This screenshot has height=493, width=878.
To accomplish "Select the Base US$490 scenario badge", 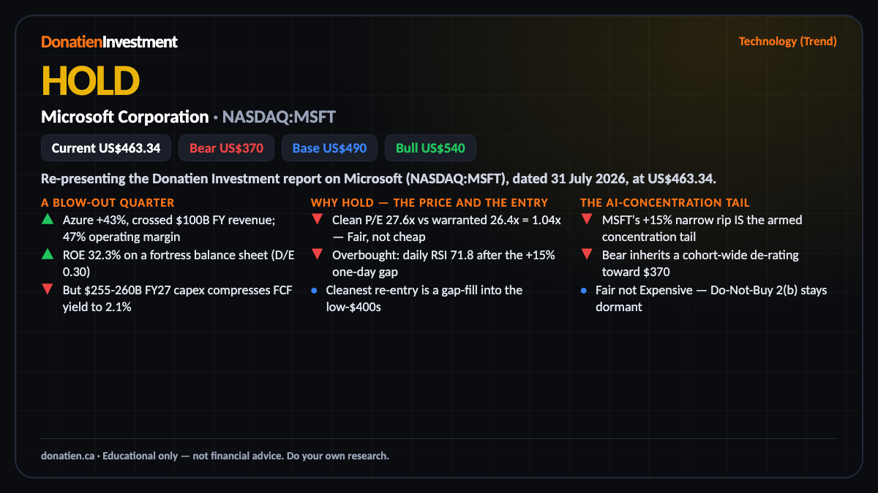I will point(329,148).
